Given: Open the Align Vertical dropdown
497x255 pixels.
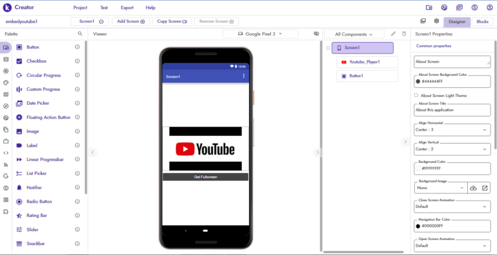Looking at the screenshot, I should click(x=452, y=149).
